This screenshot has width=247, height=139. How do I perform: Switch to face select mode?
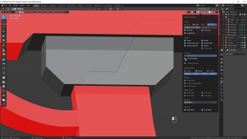pos(22,12)
